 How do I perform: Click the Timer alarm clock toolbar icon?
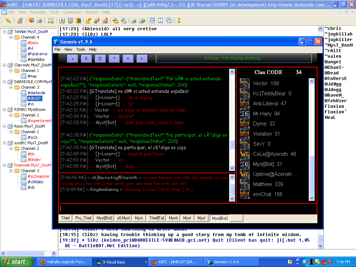[71, 21]
